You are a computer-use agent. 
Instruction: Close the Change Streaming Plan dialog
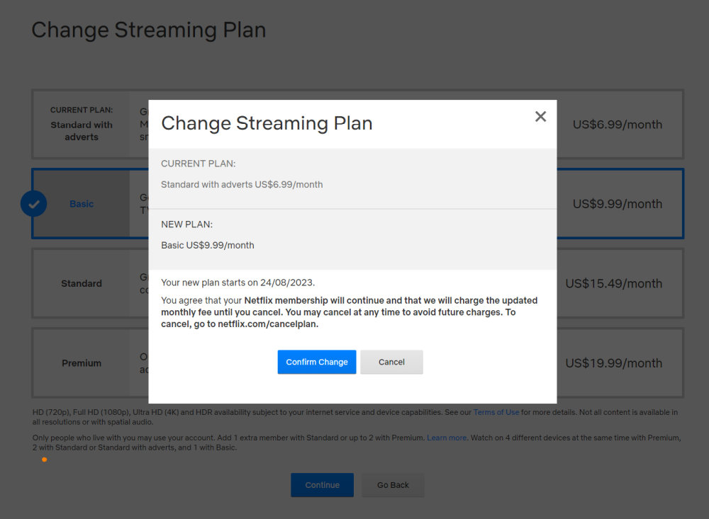pos(540,117)
